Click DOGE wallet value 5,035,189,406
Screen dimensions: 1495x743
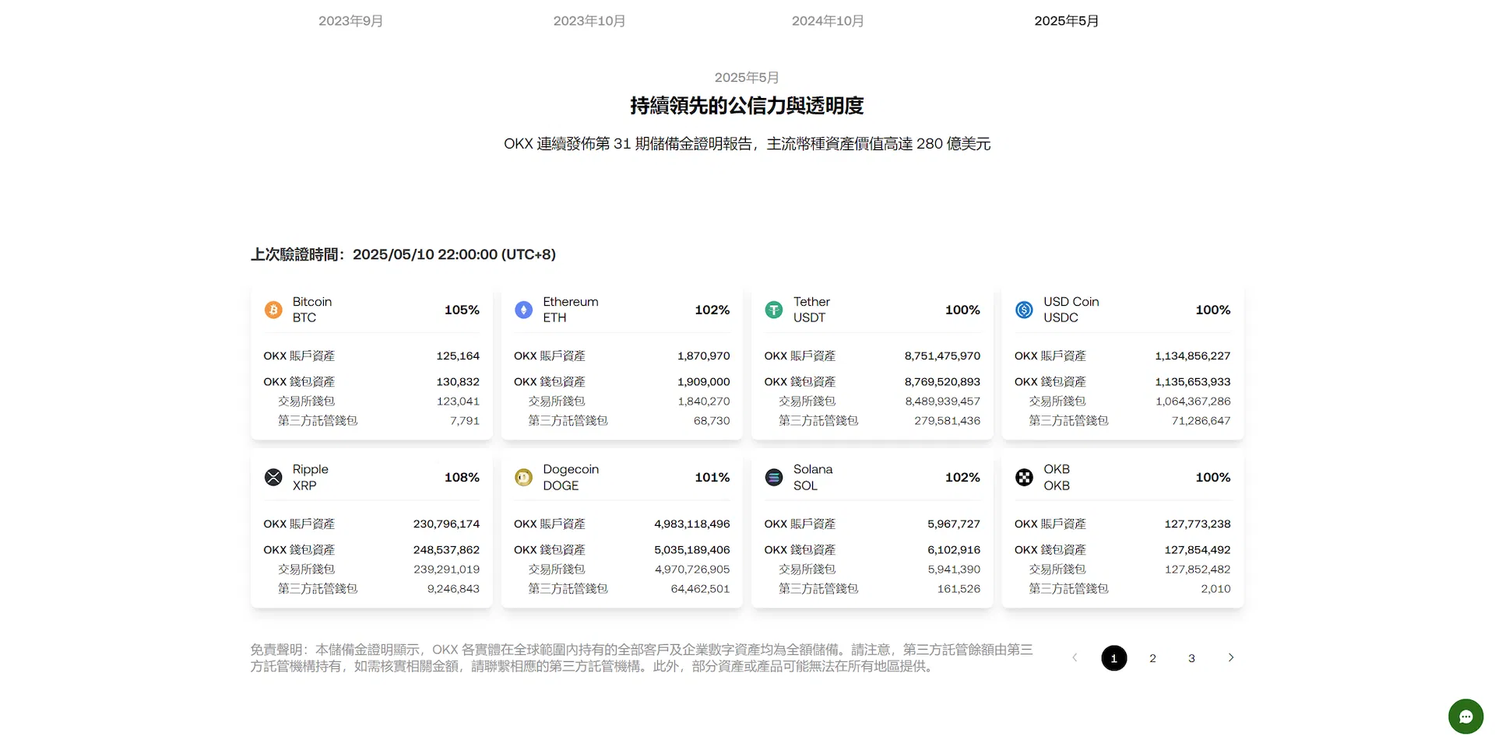[692, 549]
